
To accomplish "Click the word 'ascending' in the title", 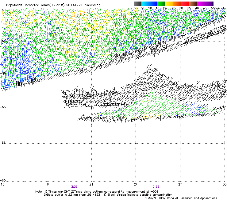I will coord(92,5).
